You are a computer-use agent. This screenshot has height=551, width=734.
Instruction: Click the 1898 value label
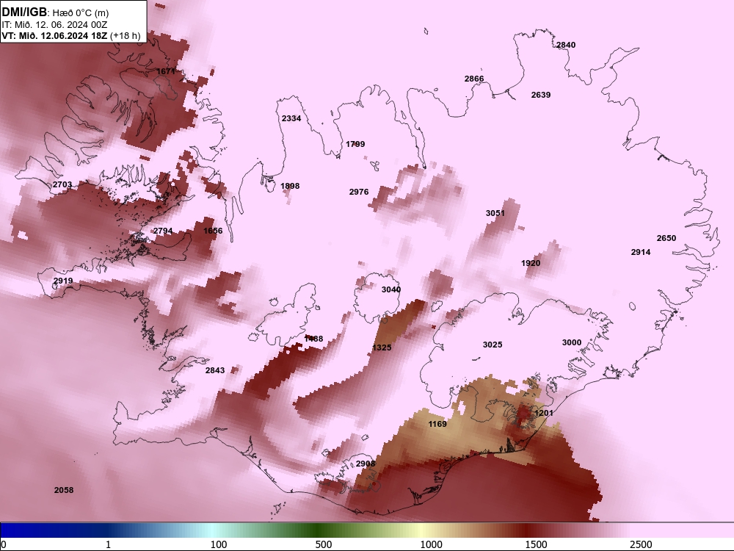tap(290, 186)
